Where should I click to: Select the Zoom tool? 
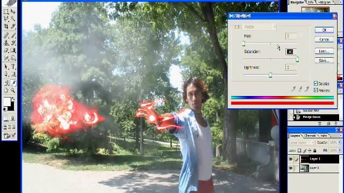click(x=13, y=90)
